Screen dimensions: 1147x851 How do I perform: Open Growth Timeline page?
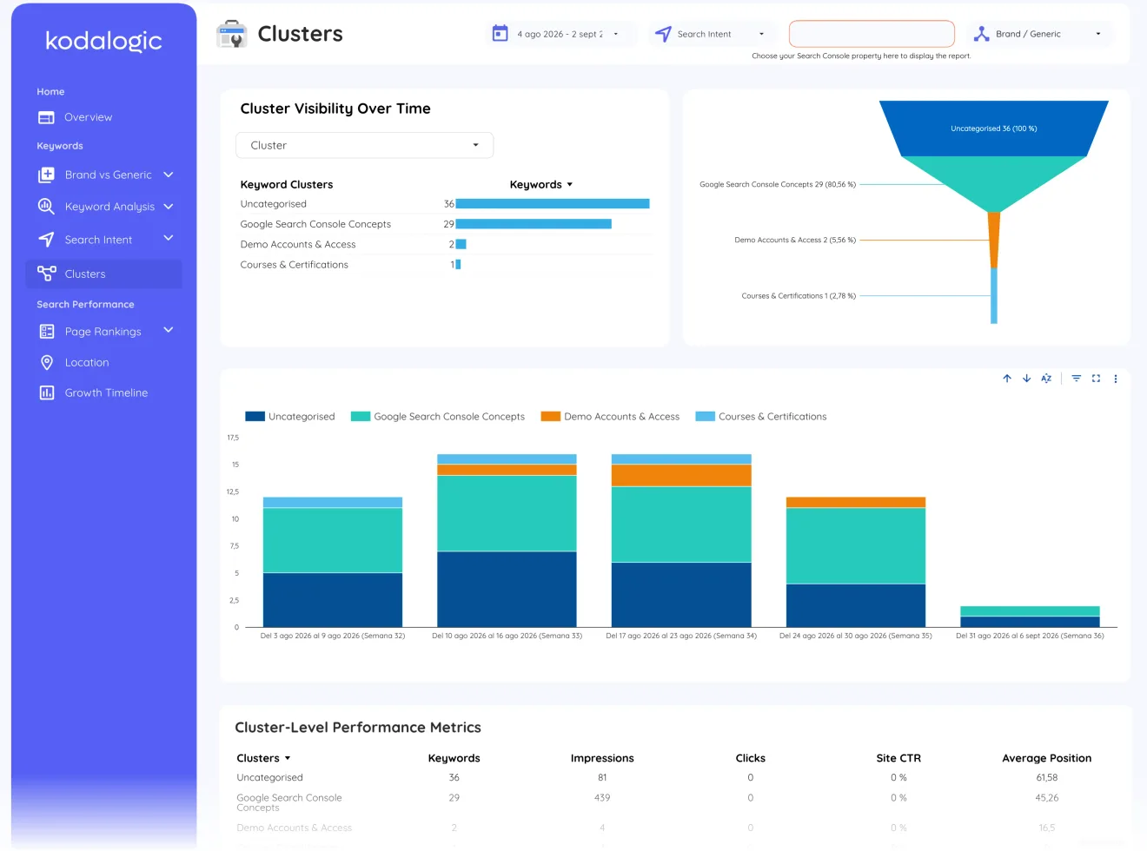tap(106, 393)
